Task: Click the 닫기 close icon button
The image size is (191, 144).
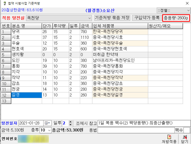Action: (185, 137)
